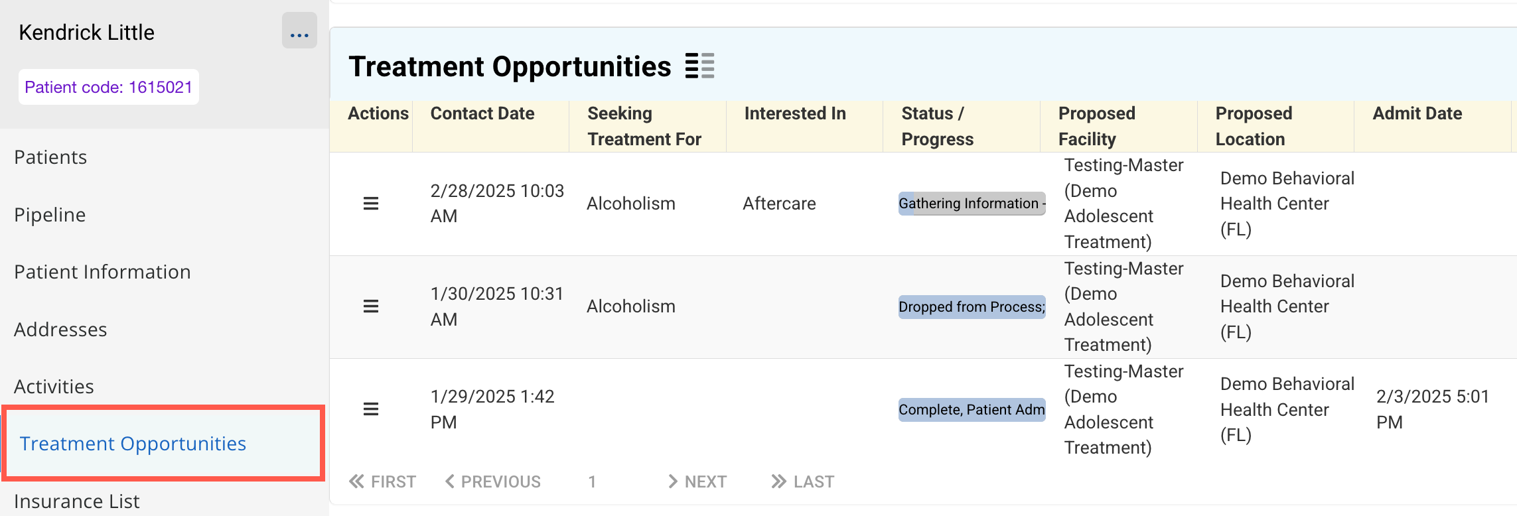This screenshot has height=516, width=1517.
Task: Open Insurance List in sidebar
Action: pos(77,501)
